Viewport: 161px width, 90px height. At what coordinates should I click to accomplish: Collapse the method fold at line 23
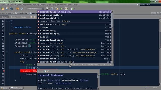tap(7, 52)
